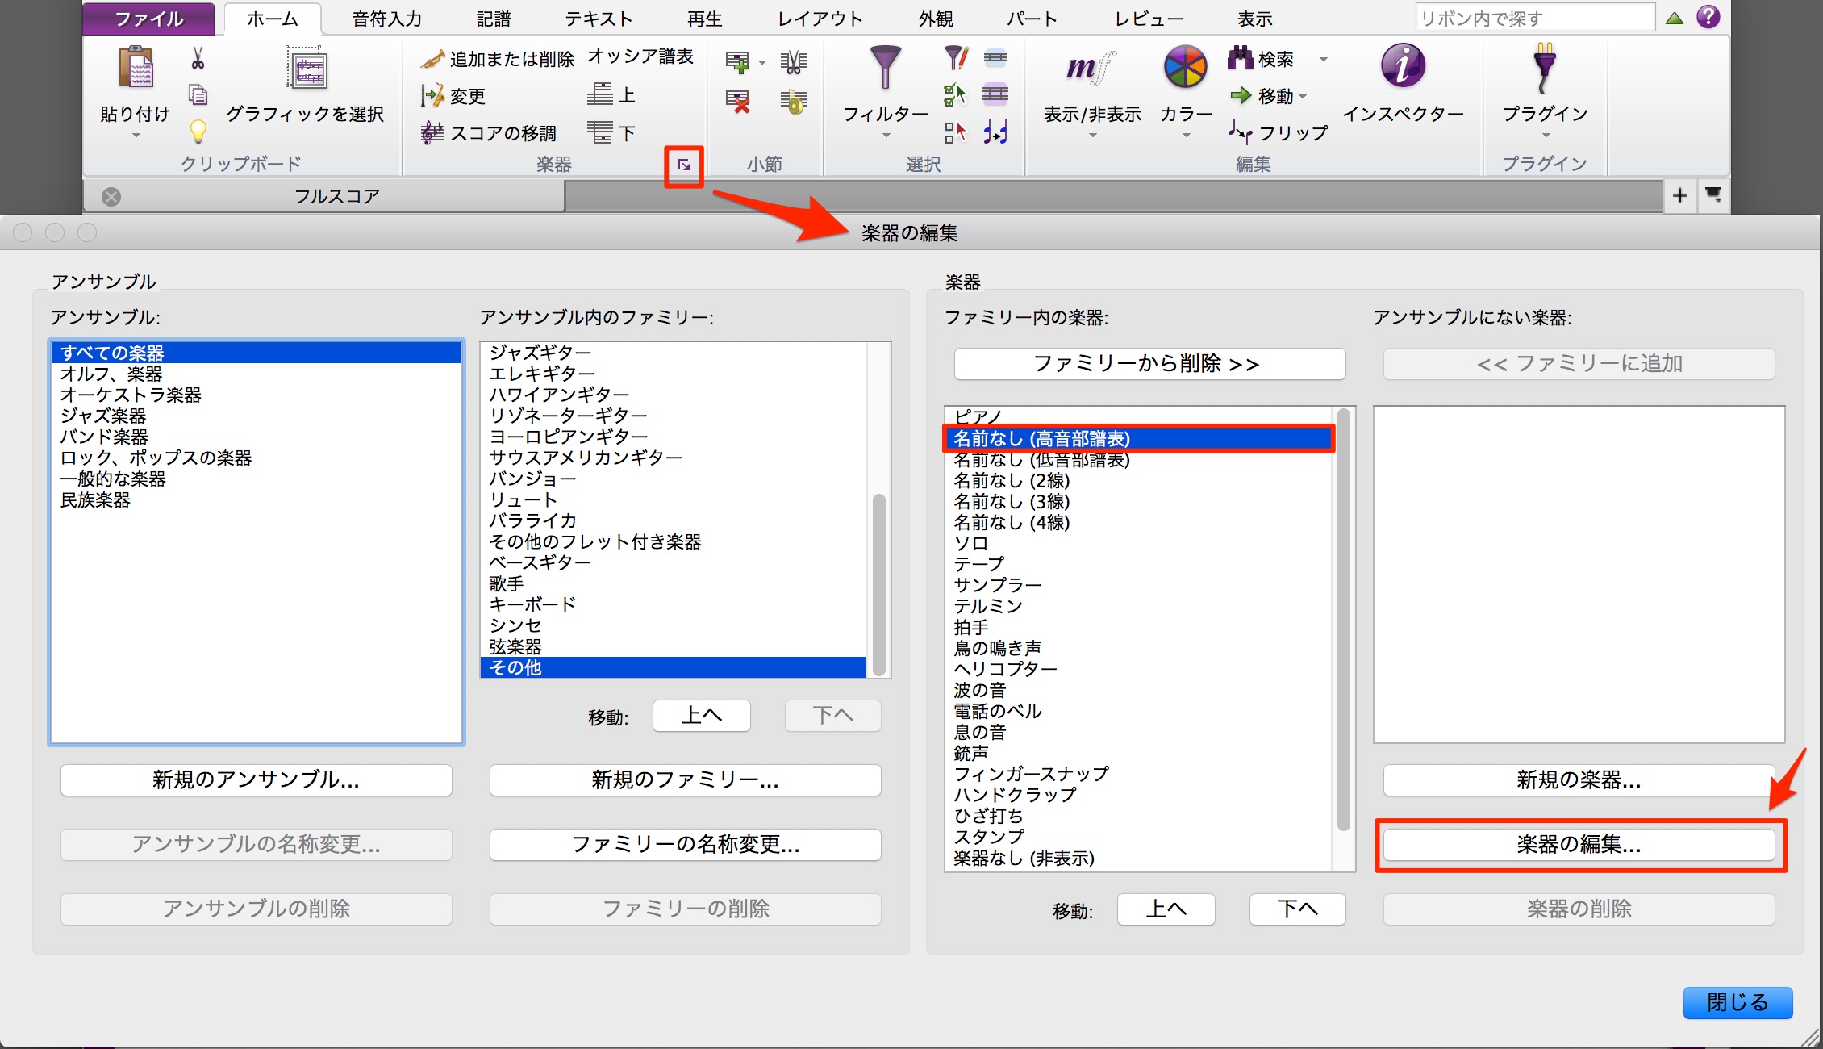Click the Score transposition (スコアの移調) icon
1823x1049 pixels.
432,132
